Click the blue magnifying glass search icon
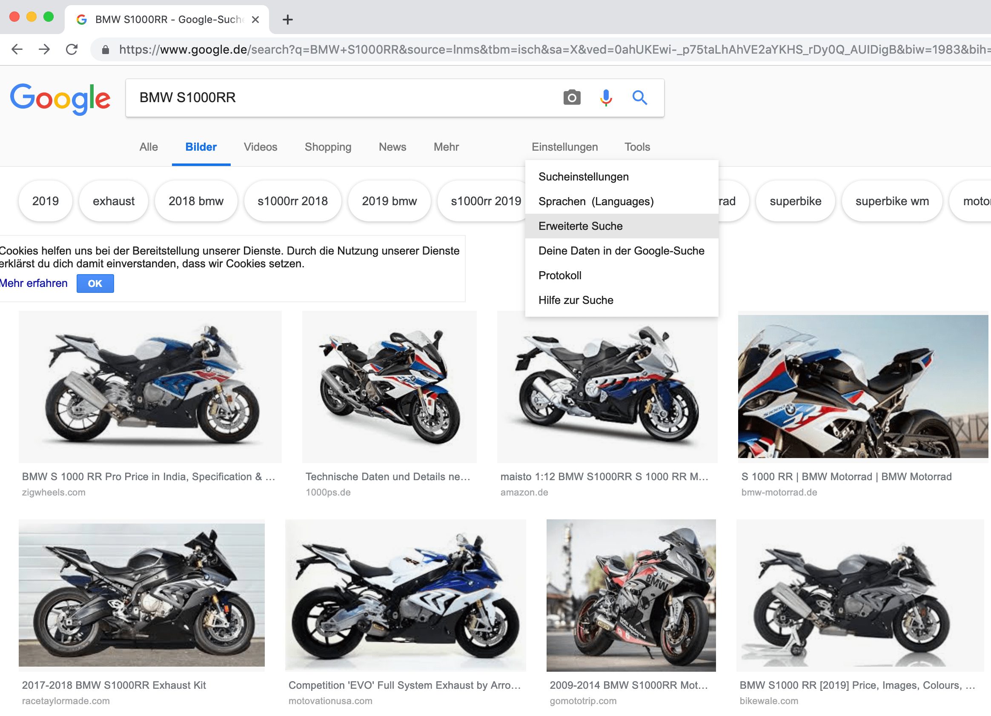This screenshot has height=716, width=991. [x=639, y=97]
